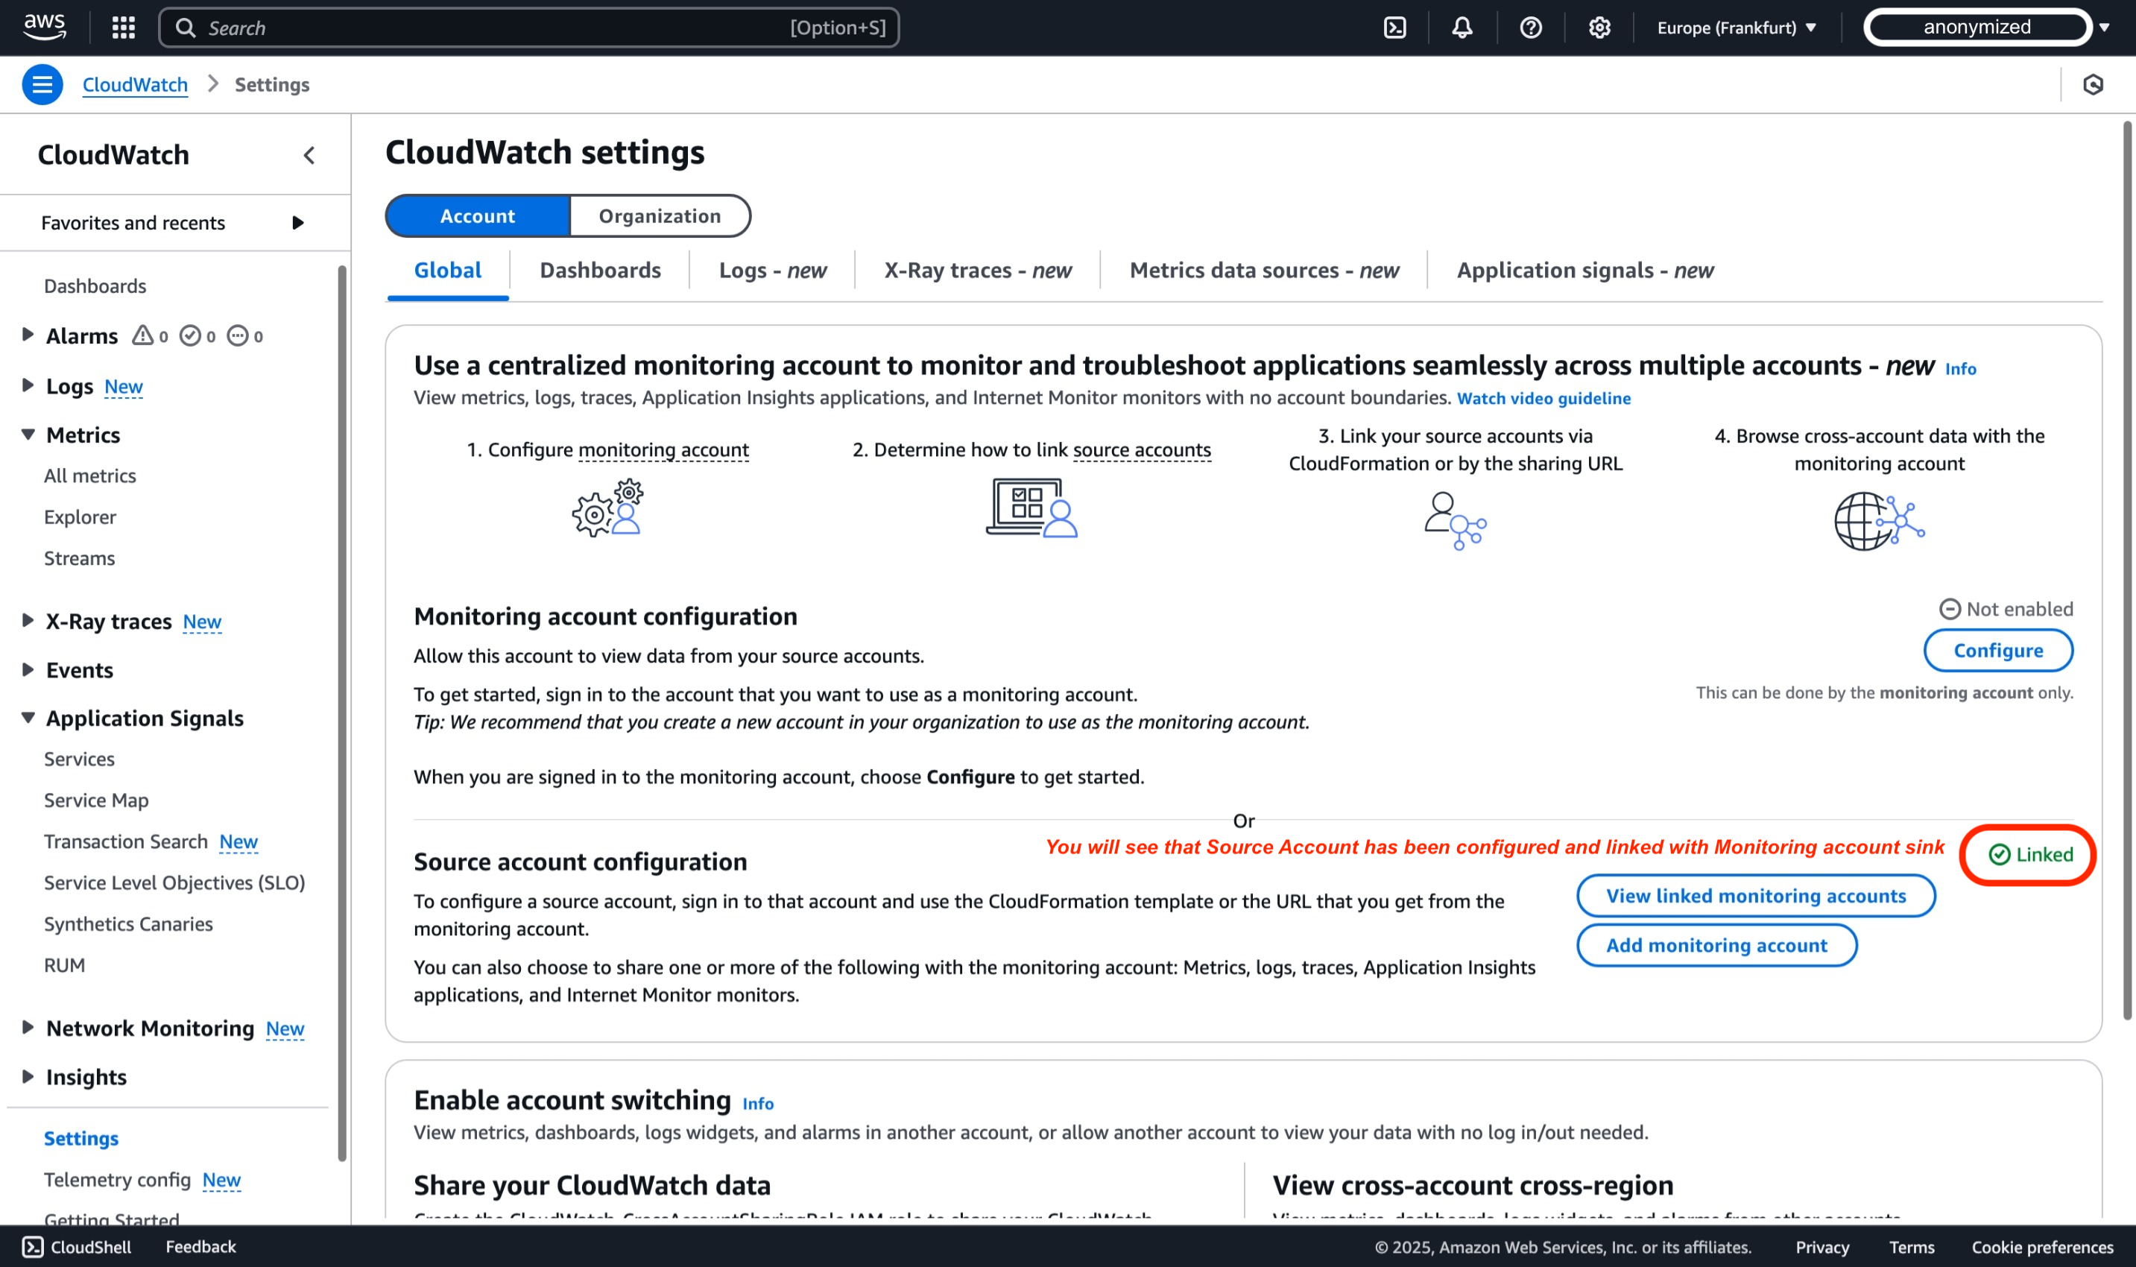Screen dimensions: 2136x1267
Task: Collapse the Metrics section
Action: coord(28,435)
